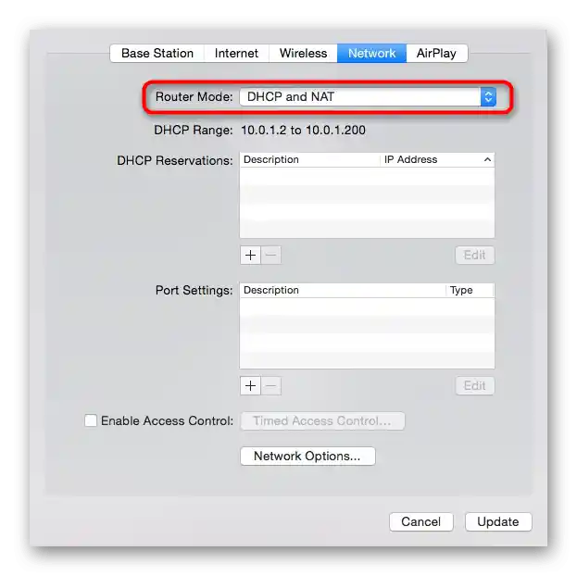Click the DHCP Range value 10.0.1.2 to 10.0.1.200

(303, 130)
